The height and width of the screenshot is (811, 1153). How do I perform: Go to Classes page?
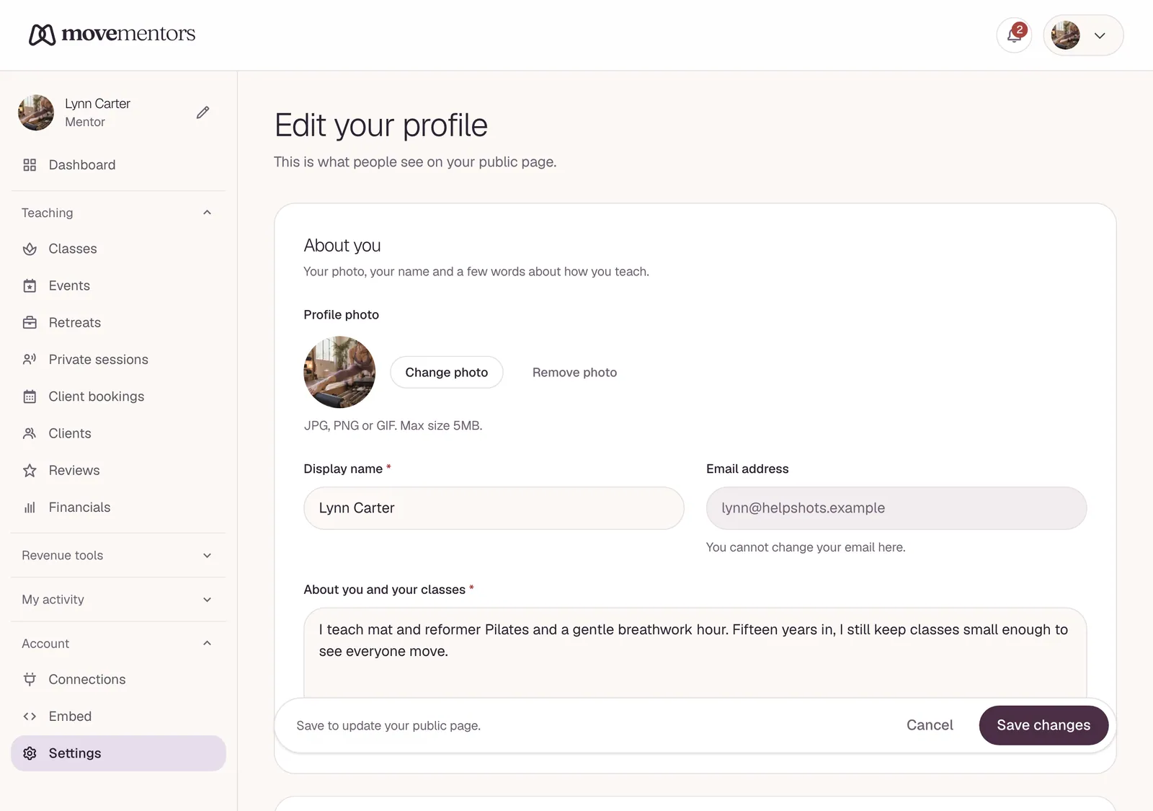[118, 249]
